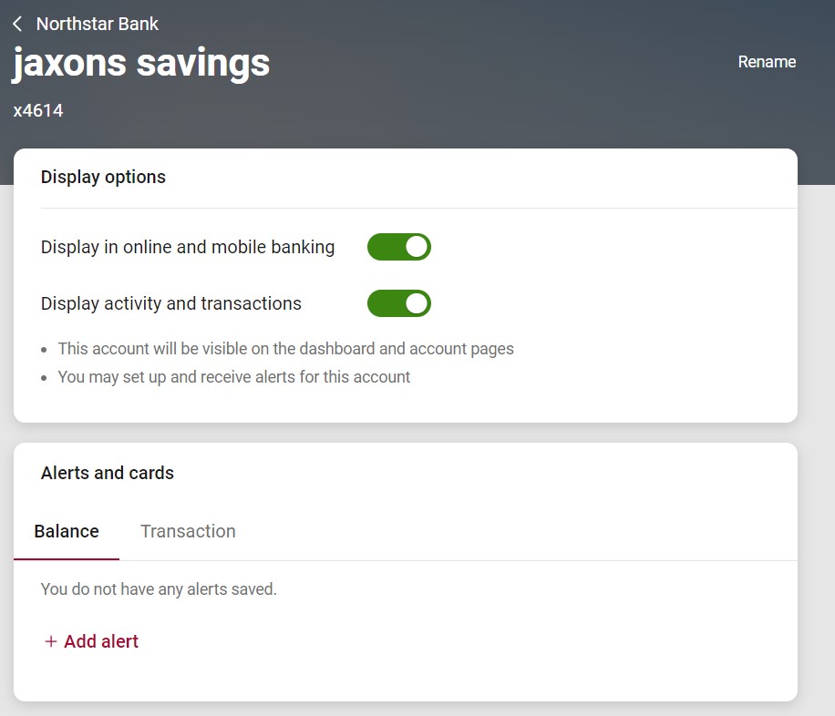Click the back chevron arrow icon
The height and width of the screenshot is (716, 835).
(x=17, y=24)
